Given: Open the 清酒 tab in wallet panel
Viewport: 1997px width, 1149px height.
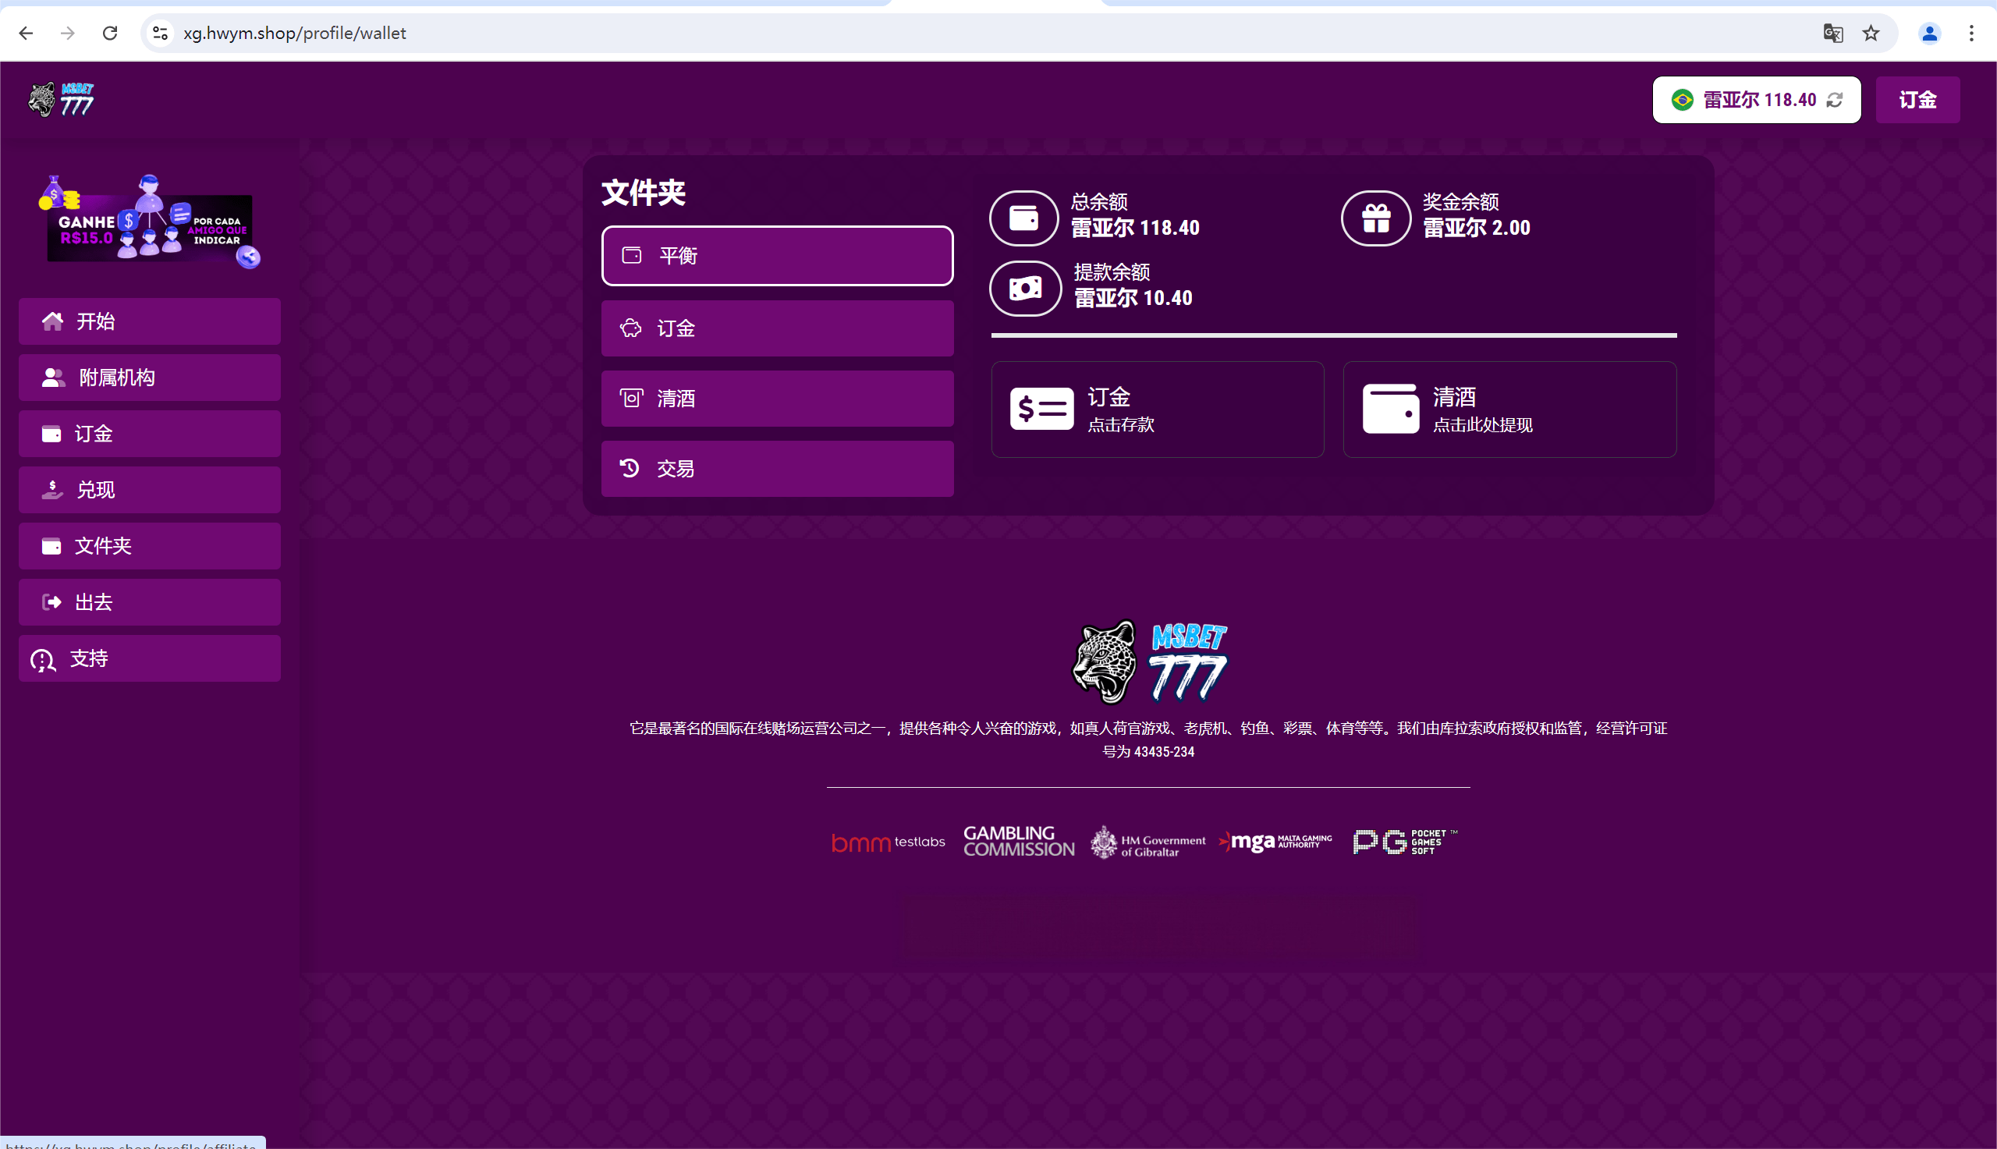Looking at the screenshot, I should tap(777, 399).
